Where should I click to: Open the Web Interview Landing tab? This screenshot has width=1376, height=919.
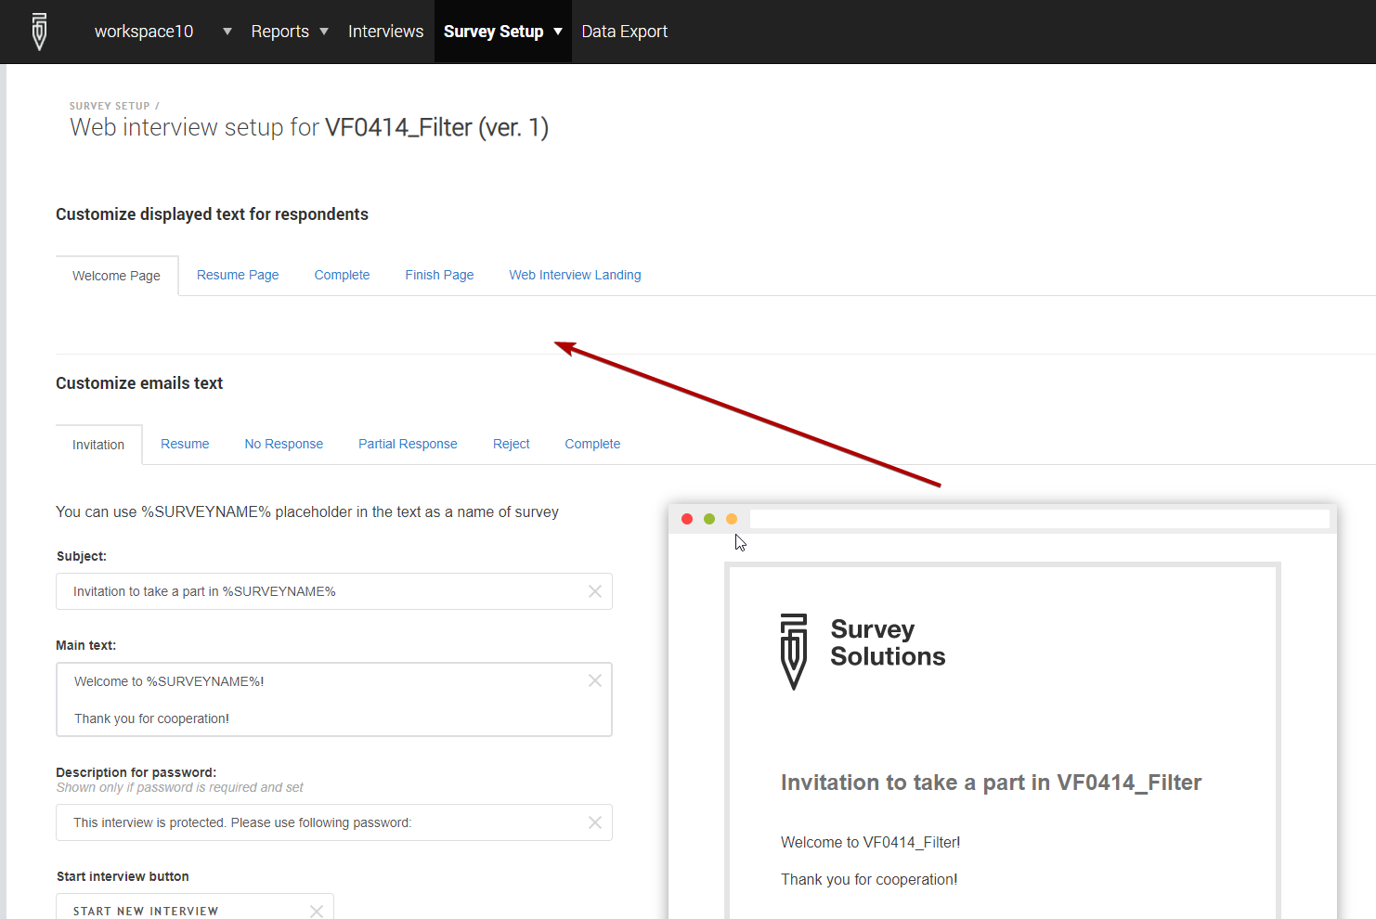click(575, 275)
